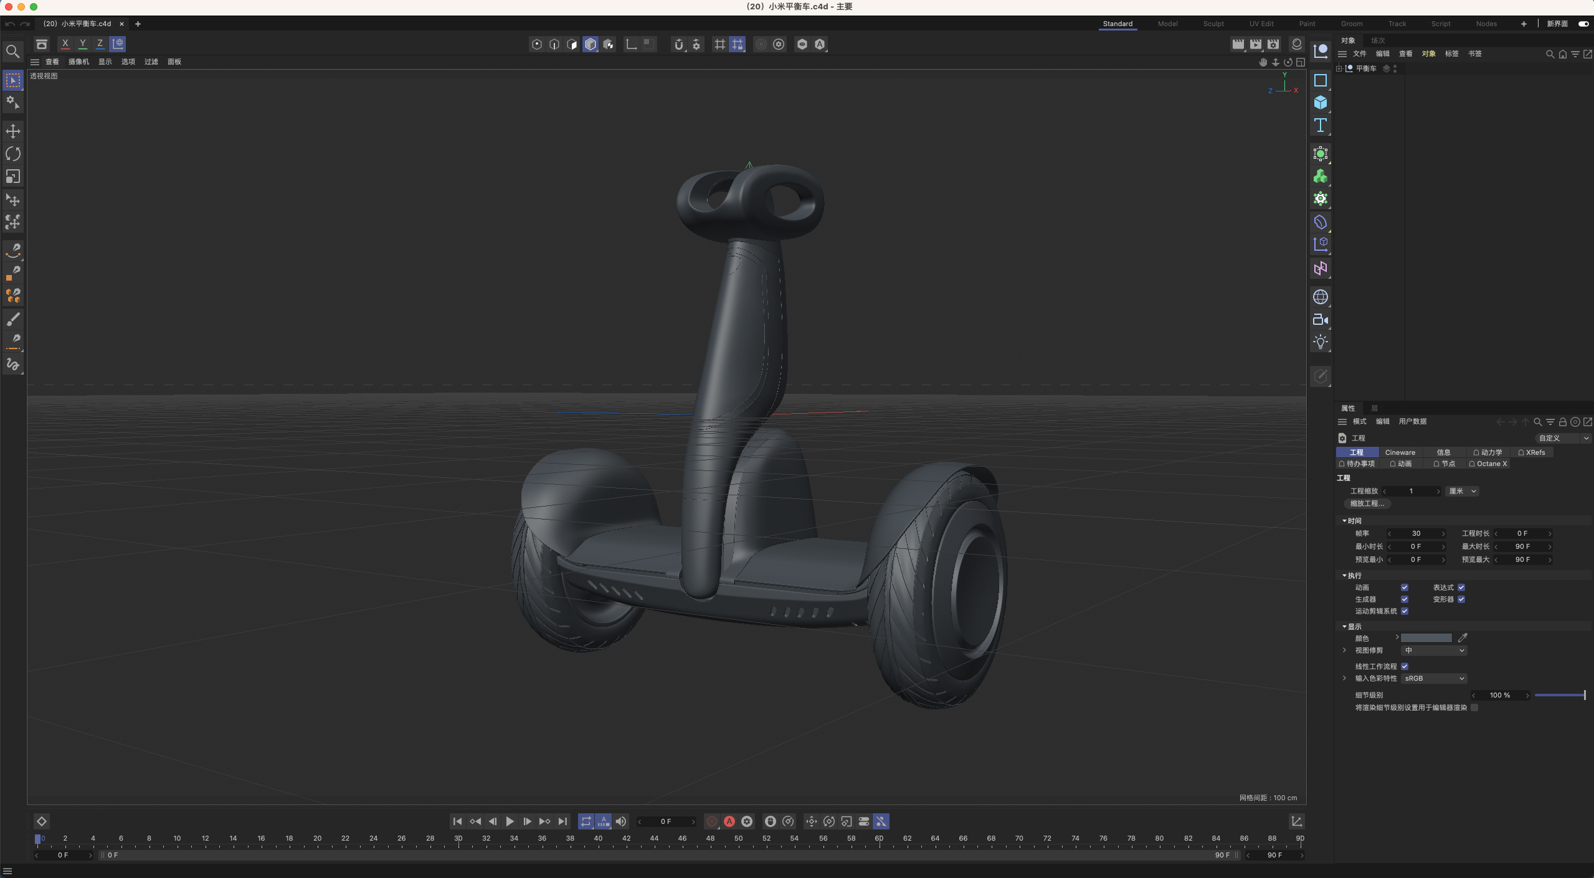Screen dimensions: 1594x878
Task: Click the 颜色 display color swatch
Action: pos(1426,638)
